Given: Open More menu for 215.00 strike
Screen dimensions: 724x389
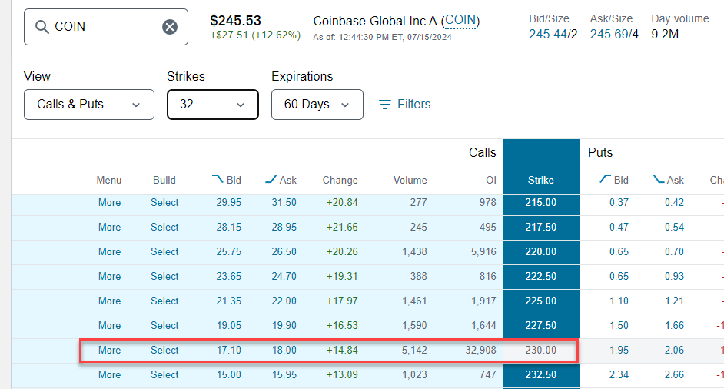Looking at the screenshot, I should pos(109,202).
